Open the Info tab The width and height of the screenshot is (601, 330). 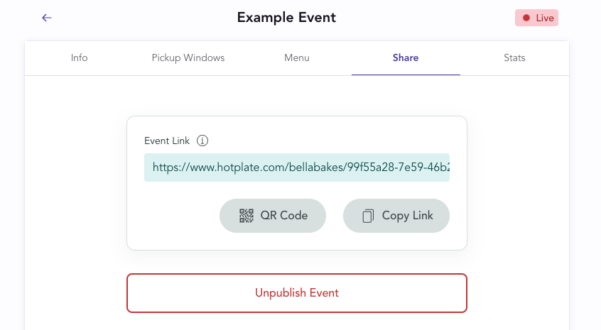click(x=80, y=58)
